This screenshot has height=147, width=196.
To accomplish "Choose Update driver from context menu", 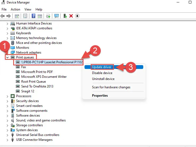I will (x=114, y=67).
